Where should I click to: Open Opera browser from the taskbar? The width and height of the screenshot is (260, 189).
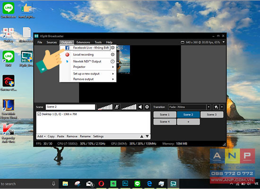[101, 183]
